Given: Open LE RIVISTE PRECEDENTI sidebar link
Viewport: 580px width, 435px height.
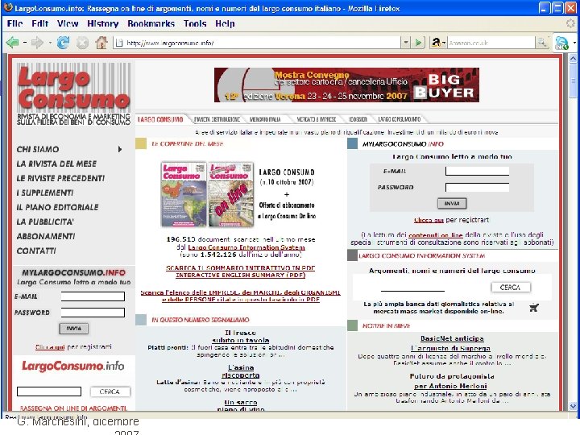Looking at the screenshot, I should coord(60,178).
